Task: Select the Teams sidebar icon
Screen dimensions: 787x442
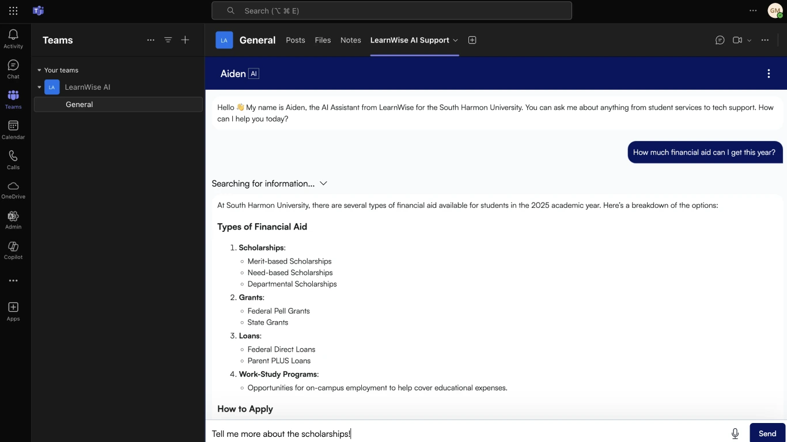Action: pos(13,99)
